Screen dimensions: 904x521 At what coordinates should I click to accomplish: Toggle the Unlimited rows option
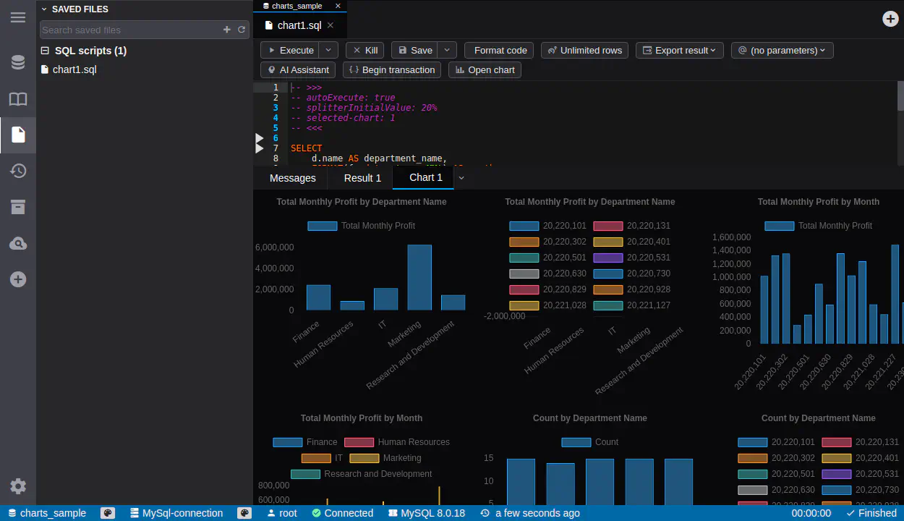coord(584,50)
